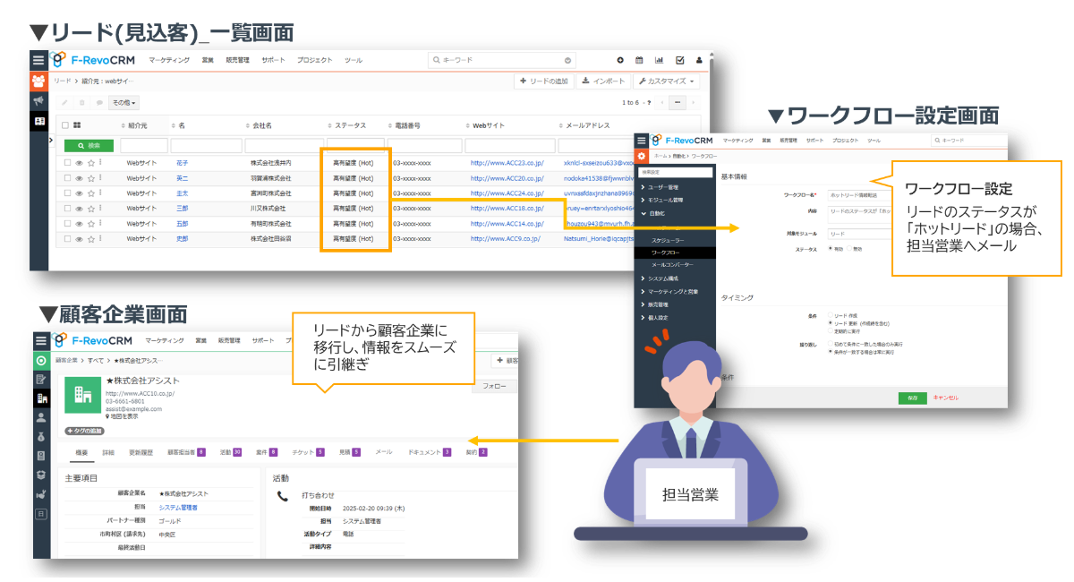
Task: Click the orange settings gear in workflow screen
Action: click(642, 157)
